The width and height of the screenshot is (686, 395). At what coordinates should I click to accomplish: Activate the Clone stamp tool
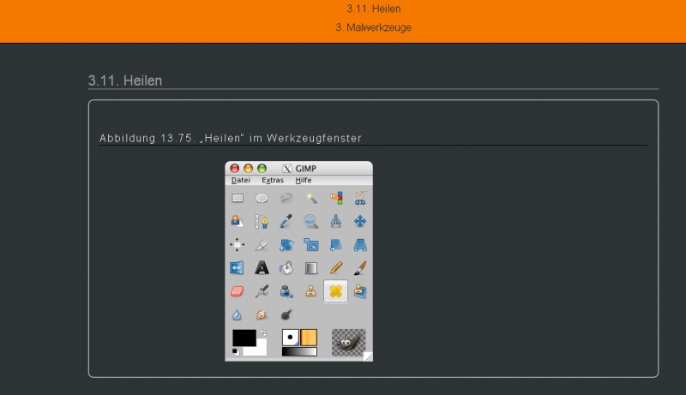click(311, 291)
